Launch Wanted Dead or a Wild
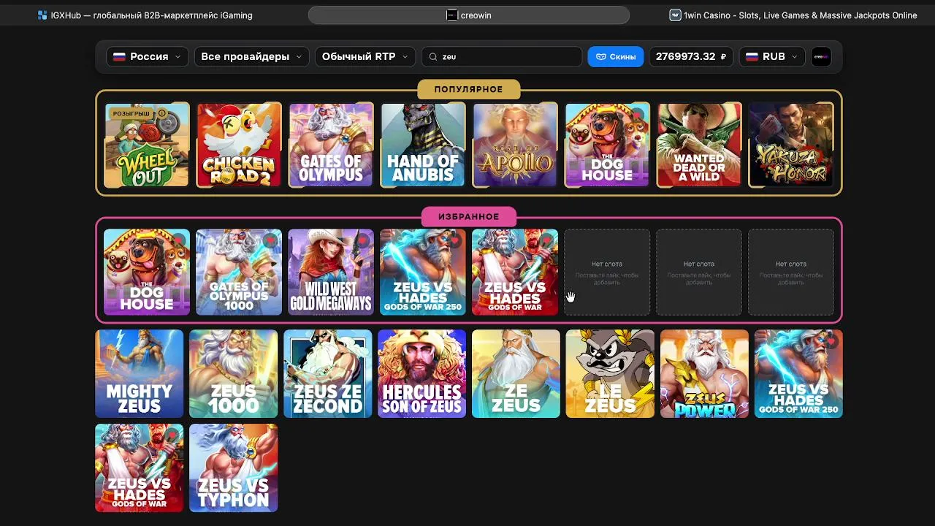This screenshot has width=935, height=526. pyautogui.click(x=699, y=145)
